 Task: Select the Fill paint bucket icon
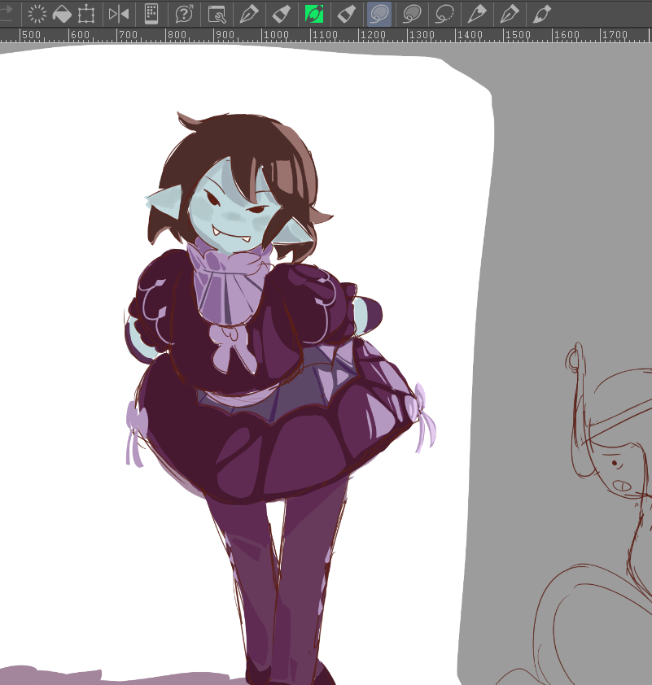pyautogui.click(x=62, y=14)
